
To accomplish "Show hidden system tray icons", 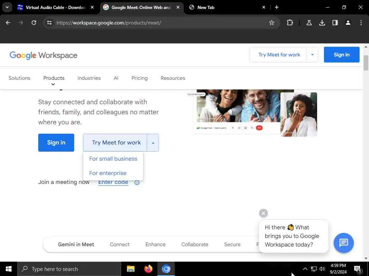I will coord(305,269).
